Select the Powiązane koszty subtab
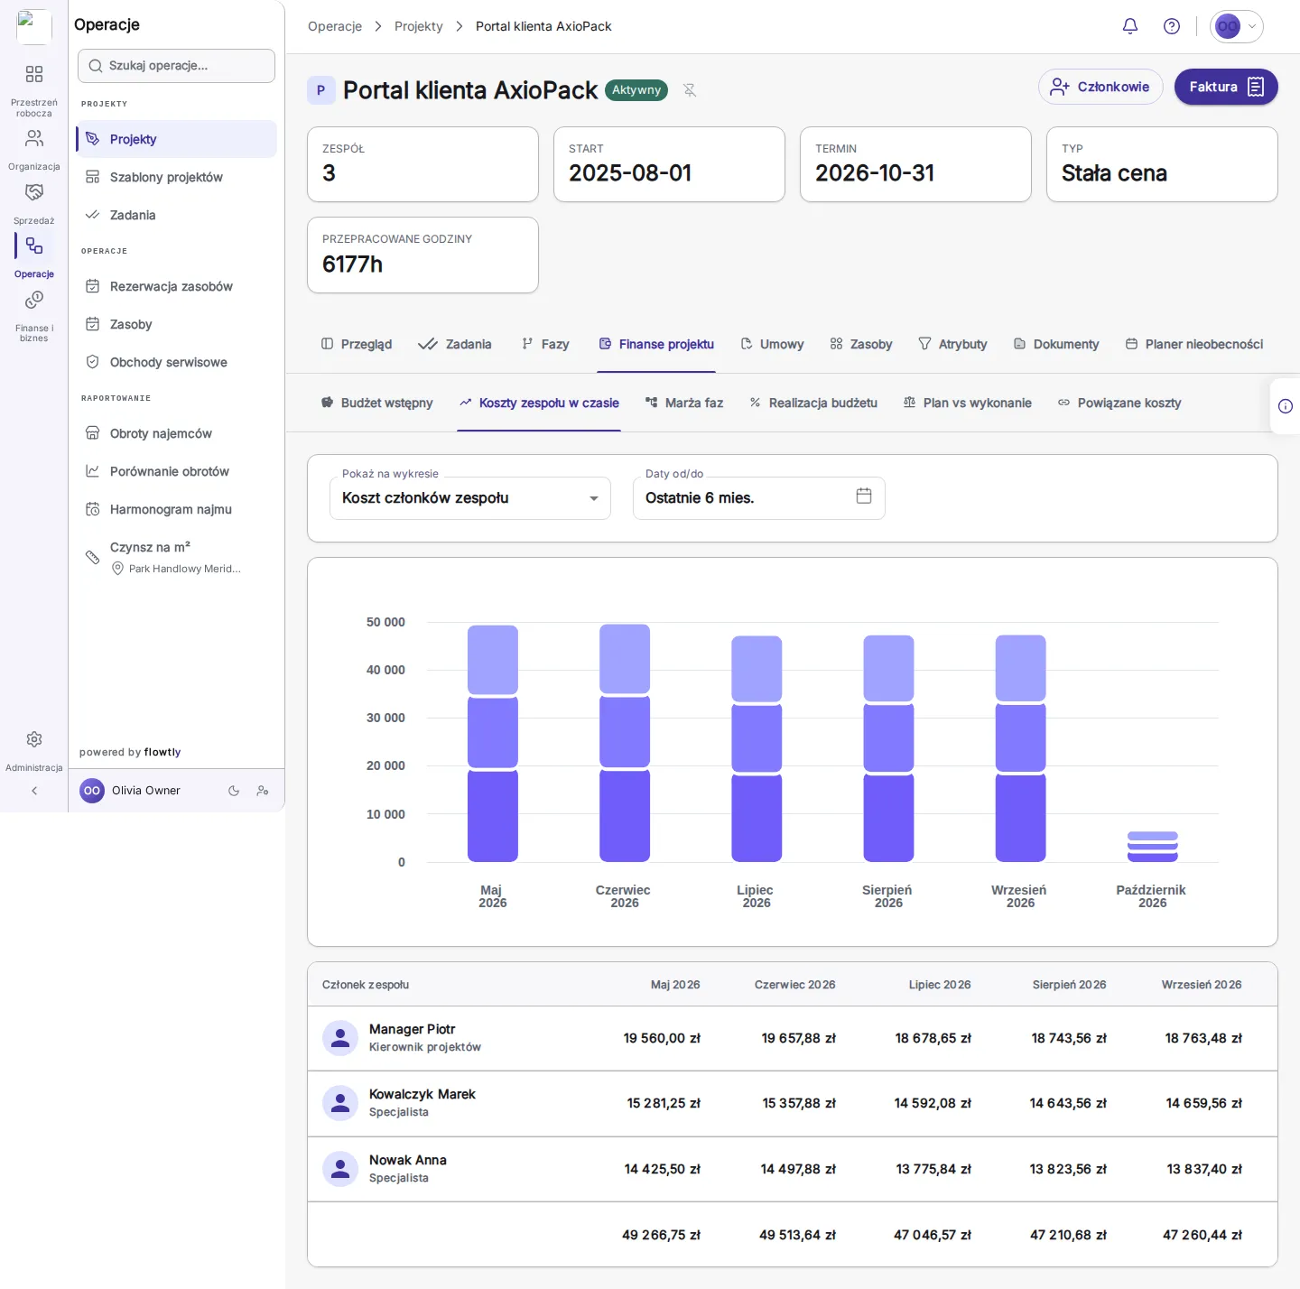 (1119, 403)
